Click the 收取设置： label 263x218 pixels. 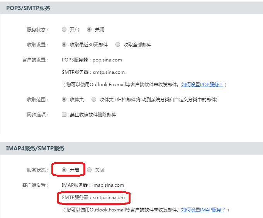click(38, 45)
